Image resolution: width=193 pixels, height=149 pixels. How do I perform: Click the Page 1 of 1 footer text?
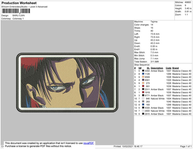[x=186, y=146]
